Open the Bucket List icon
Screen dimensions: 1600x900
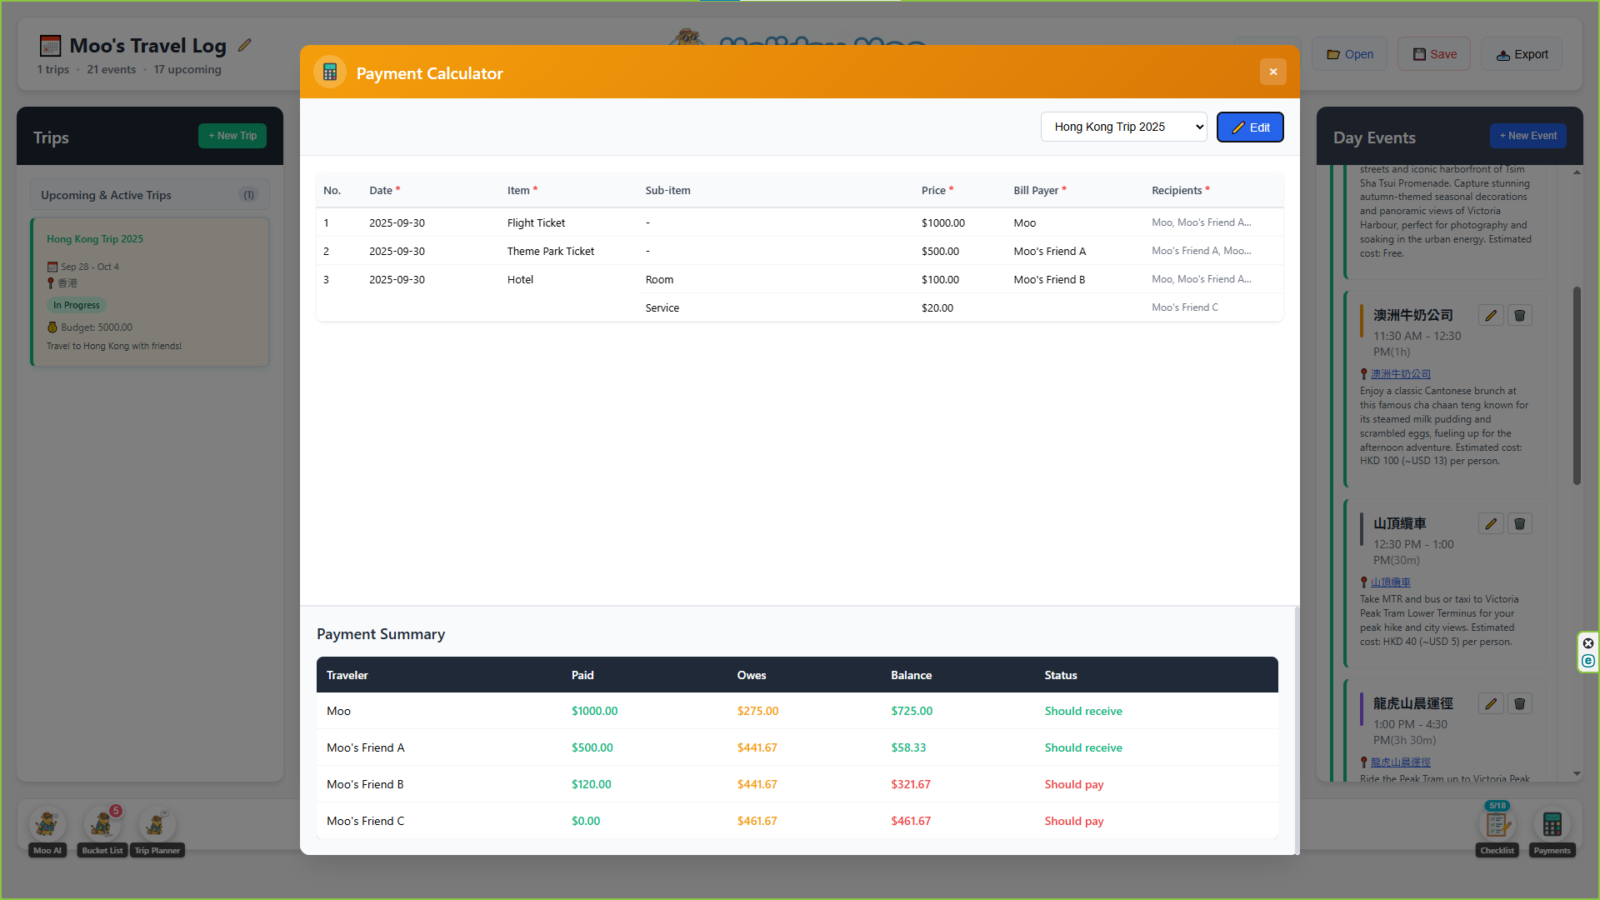[x=102, y=825]
